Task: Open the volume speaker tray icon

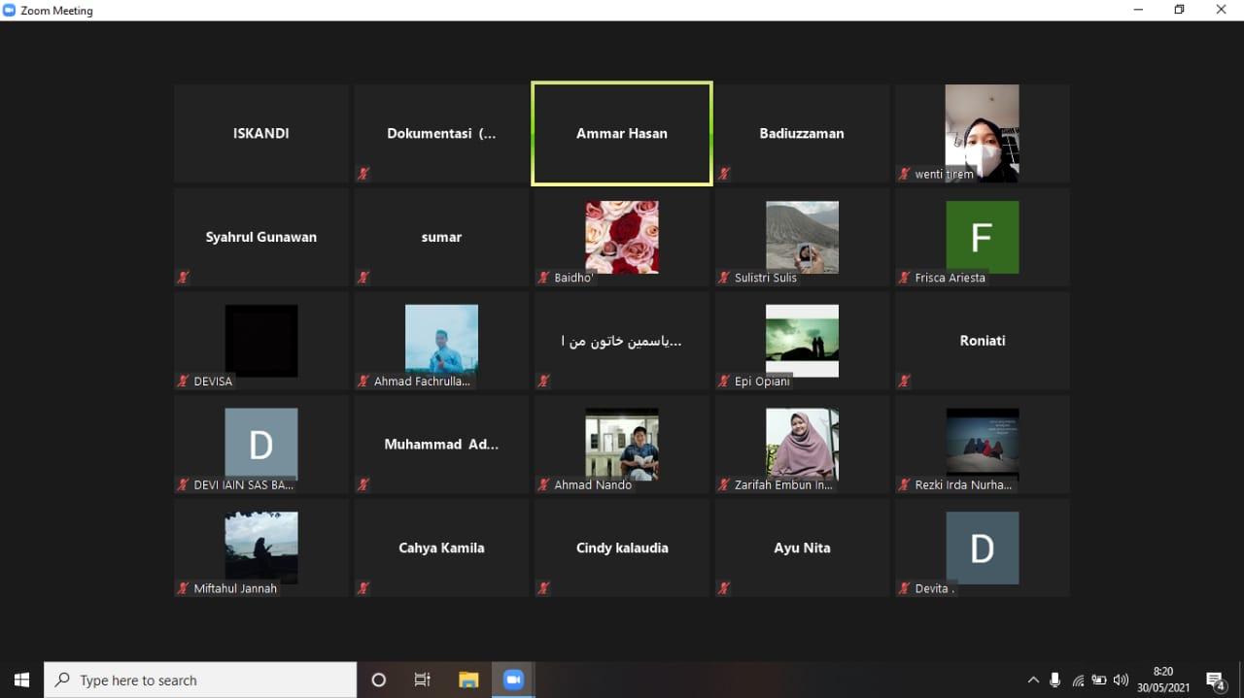Action: [1121, 680]
